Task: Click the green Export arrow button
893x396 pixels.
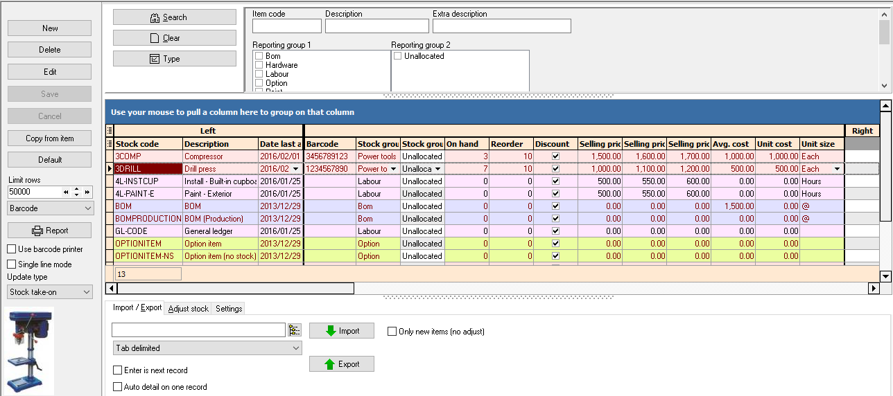Action: 341,364
